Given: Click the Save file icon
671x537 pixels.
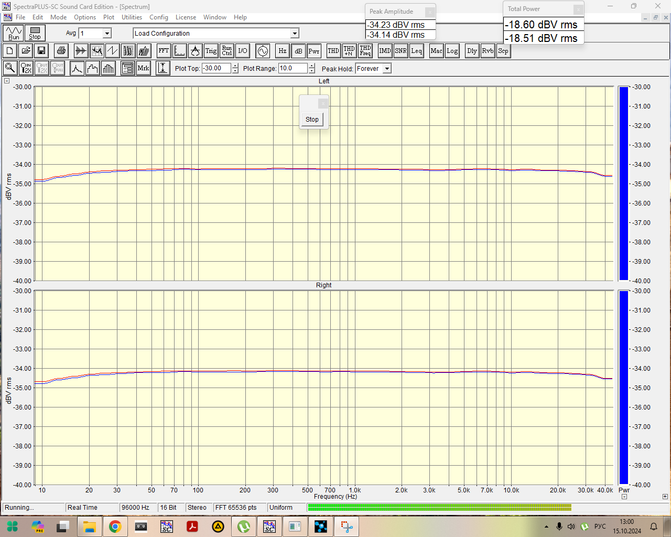Looking at the screenshot, I should (x=41, y=51).
